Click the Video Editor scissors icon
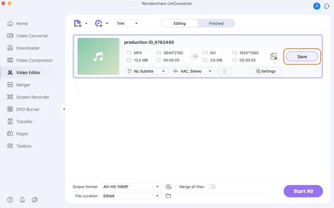This screenshot has width=334, height=208. tap(10, 73)
